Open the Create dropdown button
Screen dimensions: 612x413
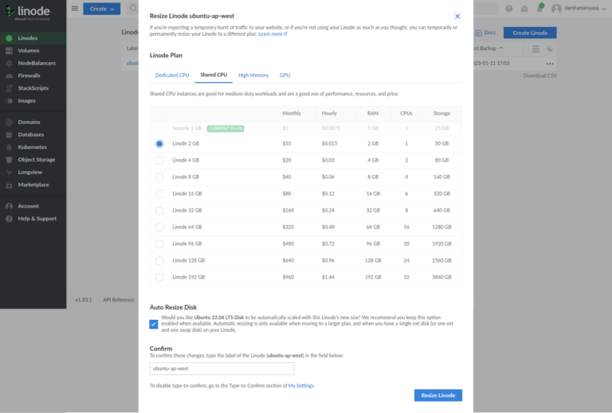coord(101,9)
